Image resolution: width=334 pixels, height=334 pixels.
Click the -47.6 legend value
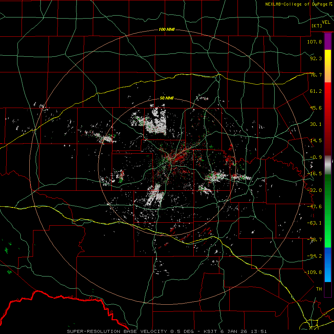point(314,207)
